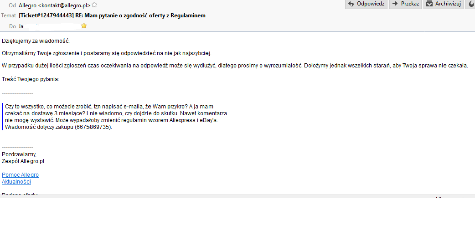Click the line starting 'Otrzymaliśmy Twoje zgłoszenie'
Image resolution: width=475 pixels, height=246 pixels.
(x=107, y=53)
